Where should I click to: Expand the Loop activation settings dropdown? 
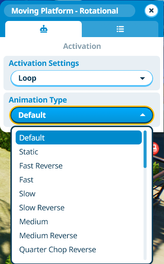82,79
